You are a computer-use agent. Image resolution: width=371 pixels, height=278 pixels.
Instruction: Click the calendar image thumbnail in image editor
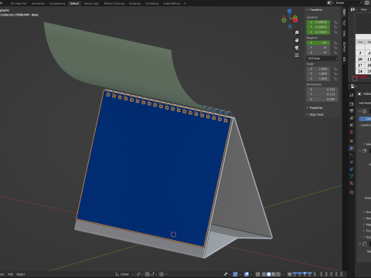point(363,54)
